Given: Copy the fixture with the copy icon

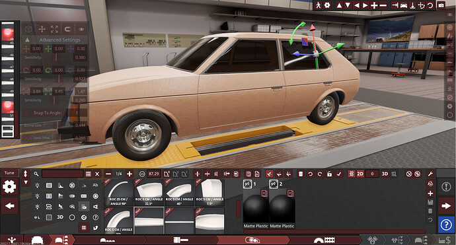Looking at the screenshot, I should tap(248, 174).
